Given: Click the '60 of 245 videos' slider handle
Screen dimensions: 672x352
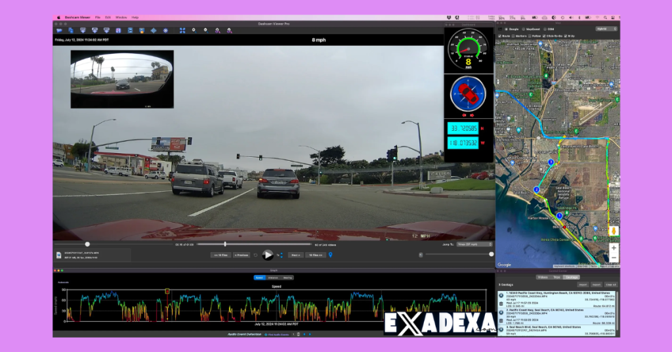Looking at the screenshot, I should [x=225, y=244].
